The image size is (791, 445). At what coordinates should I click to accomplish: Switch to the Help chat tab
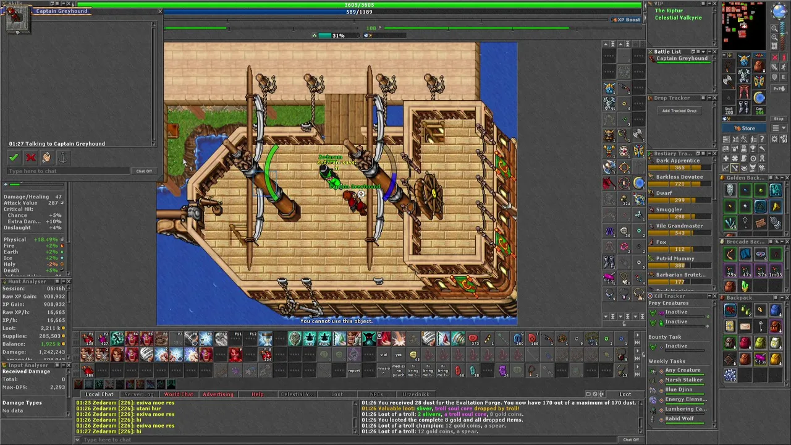pyautogui.click(x=257, y=394)
